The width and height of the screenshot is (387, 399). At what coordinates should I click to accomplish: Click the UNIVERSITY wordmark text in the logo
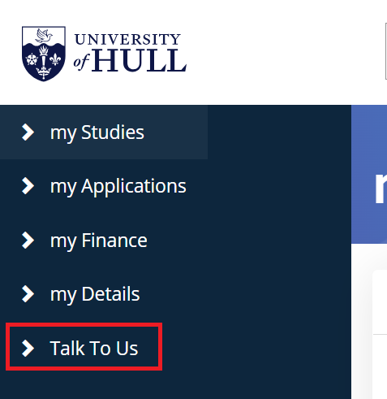(x=127, y=39)
